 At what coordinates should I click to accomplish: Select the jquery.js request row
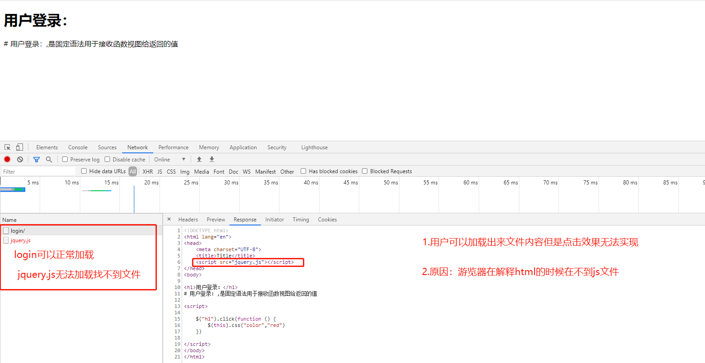81,240
